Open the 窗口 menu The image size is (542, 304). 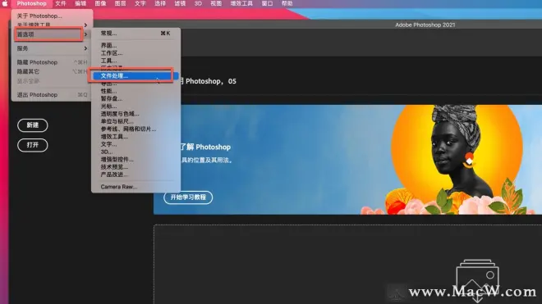267,3
